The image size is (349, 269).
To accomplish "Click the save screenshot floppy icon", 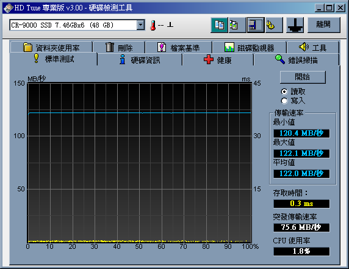I will (x=256, y=25).
